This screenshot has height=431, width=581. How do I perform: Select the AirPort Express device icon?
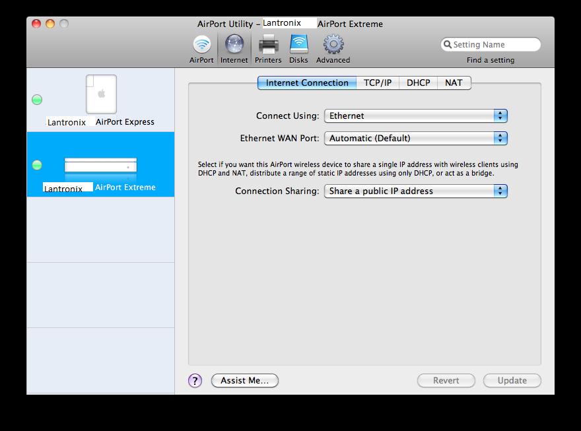101,94
